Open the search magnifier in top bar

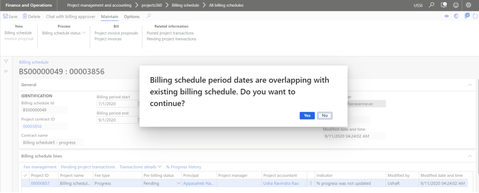[431, 5]
